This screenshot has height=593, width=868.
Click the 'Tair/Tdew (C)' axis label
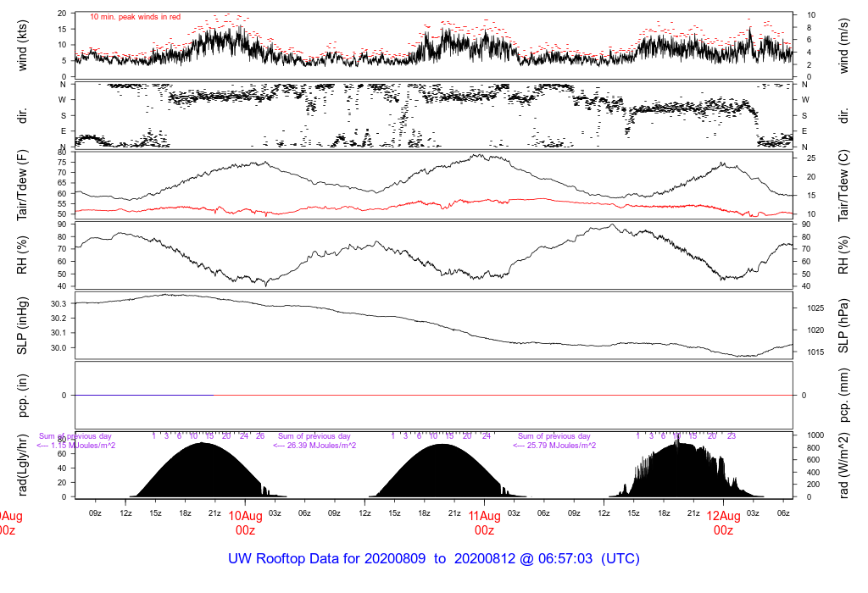coord(843,186)
